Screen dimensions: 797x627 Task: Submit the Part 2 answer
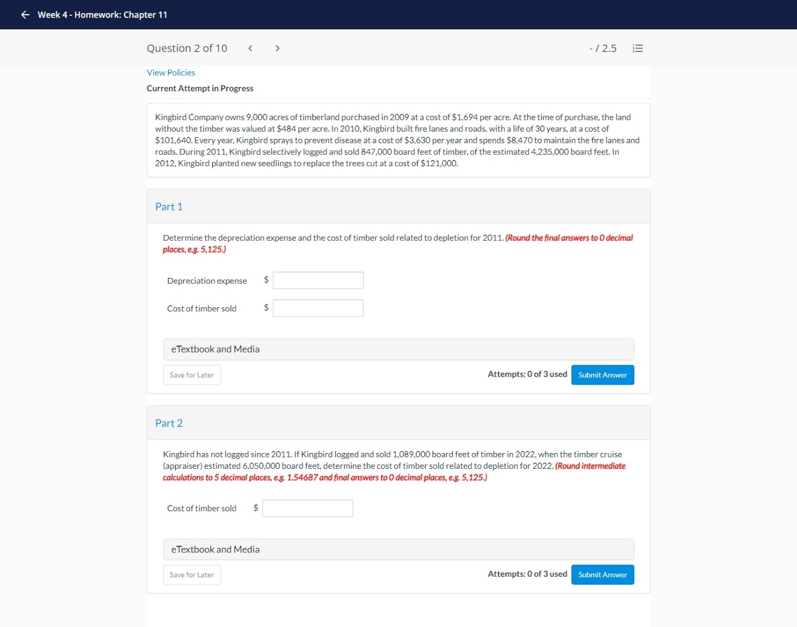[603, 575]
